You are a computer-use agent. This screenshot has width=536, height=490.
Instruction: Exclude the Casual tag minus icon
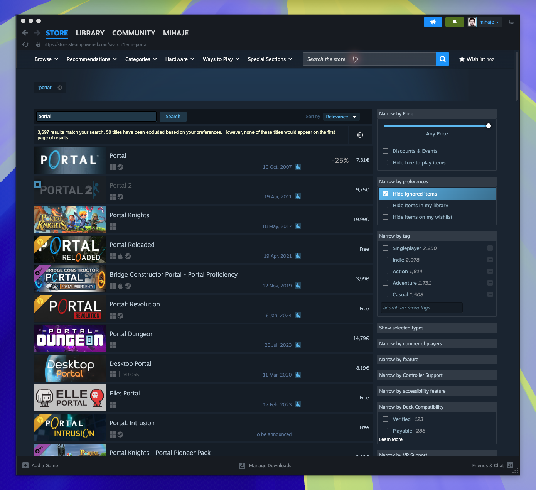click(490, 294)
